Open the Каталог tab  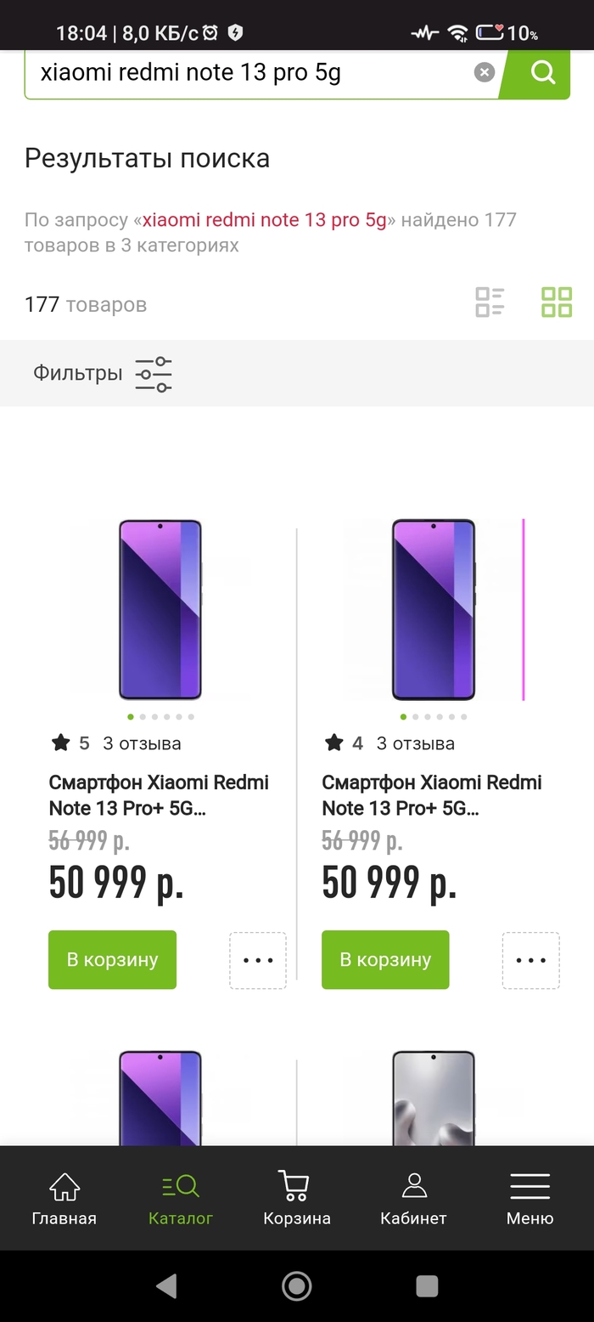coord(180,1199)
